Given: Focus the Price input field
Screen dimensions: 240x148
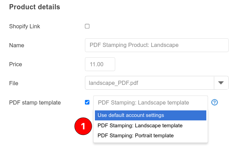Looking at the screenshot, I should (x=100, y=64).
